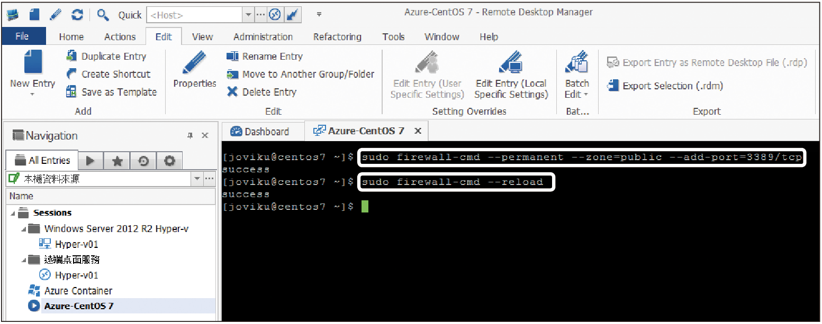822x324 pixels.
Task: Open the data source dropdown arrow
Action: pyautogui.click(x=197, y=179)
